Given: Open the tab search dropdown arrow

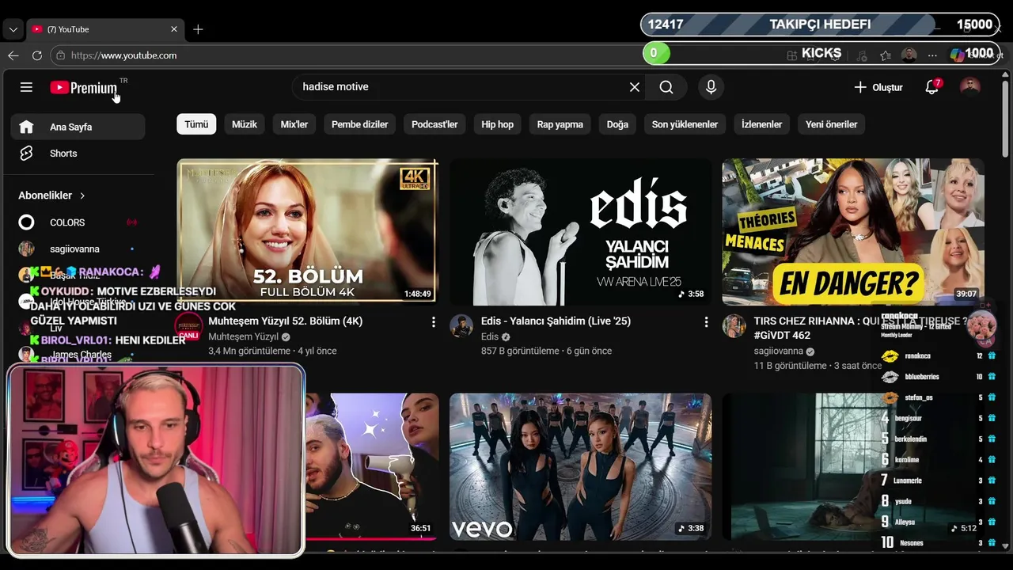Looking at the screenshot, I should pos(13,29).
